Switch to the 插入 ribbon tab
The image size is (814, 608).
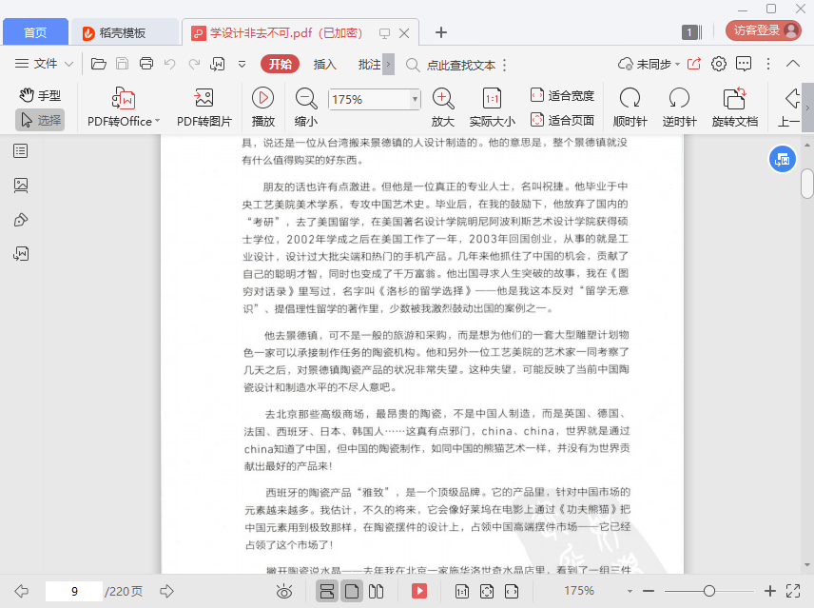[x=325, y=65]
